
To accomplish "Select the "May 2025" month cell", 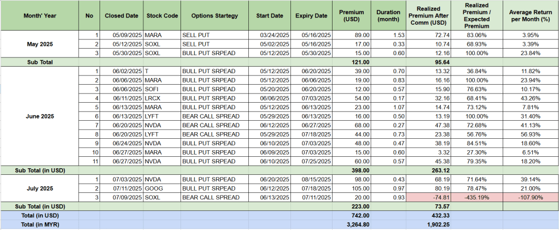I will 40,44.
